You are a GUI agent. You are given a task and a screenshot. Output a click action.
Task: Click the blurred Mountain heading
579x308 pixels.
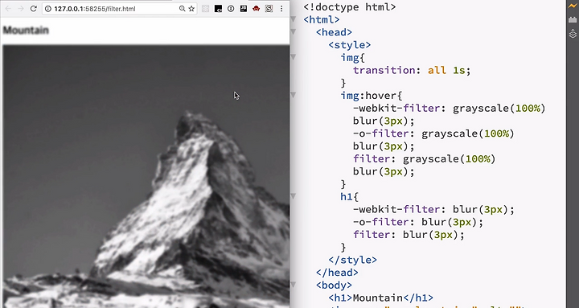26,31
